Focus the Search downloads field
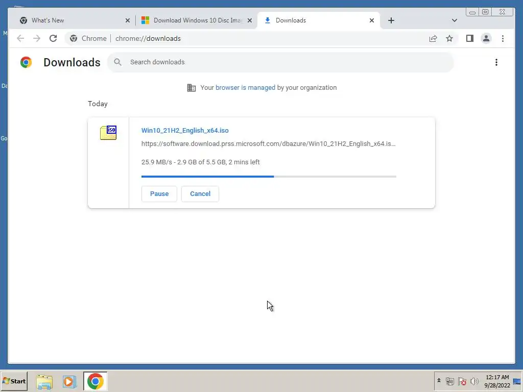 pos(280,62)
